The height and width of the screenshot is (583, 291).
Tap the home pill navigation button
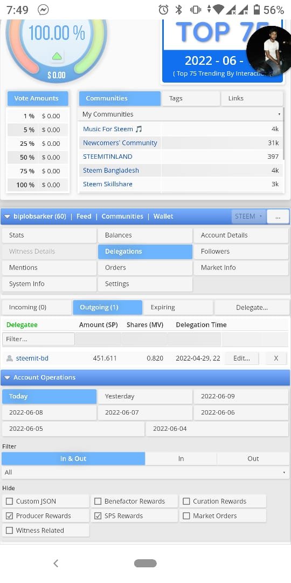coord(145,563)
